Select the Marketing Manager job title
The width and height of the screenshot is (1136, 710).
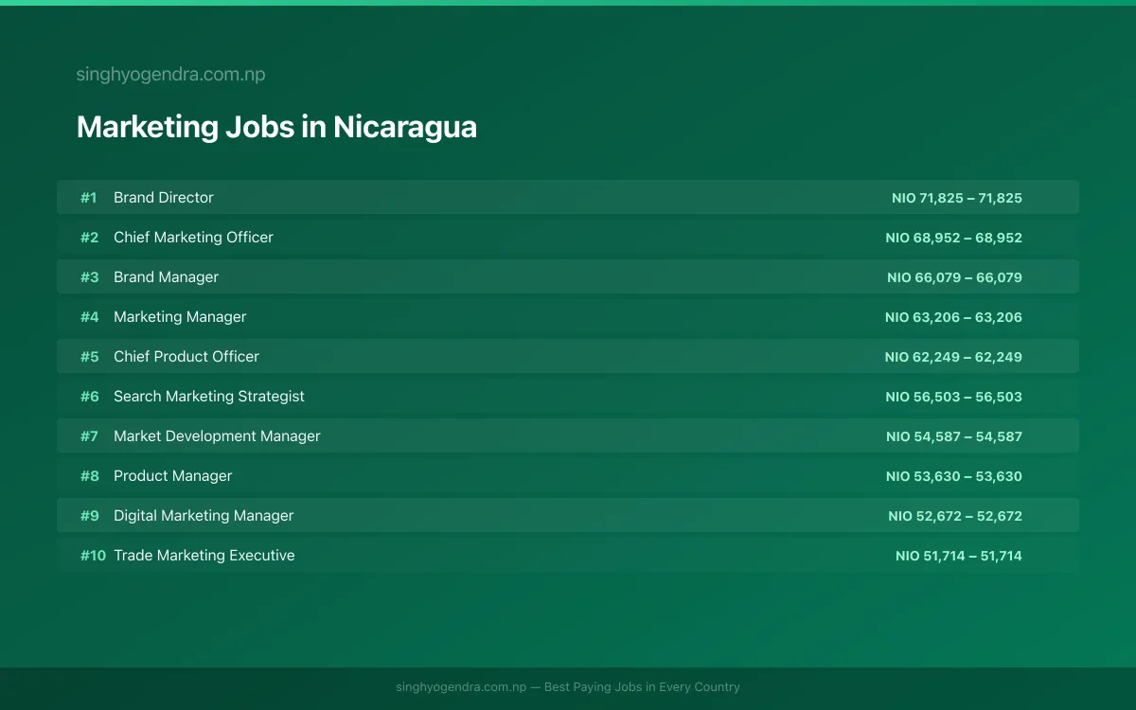pos(180,317)
